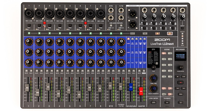Image resolution: width=210 pixels, height=111 pixels.
Task: Select SCENE 7 button
Action: pos(164,71)
